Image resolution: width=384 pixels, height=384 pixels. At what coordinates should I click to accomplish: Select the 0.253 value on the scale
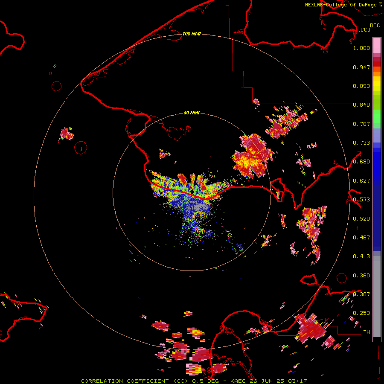click(361, 313)
